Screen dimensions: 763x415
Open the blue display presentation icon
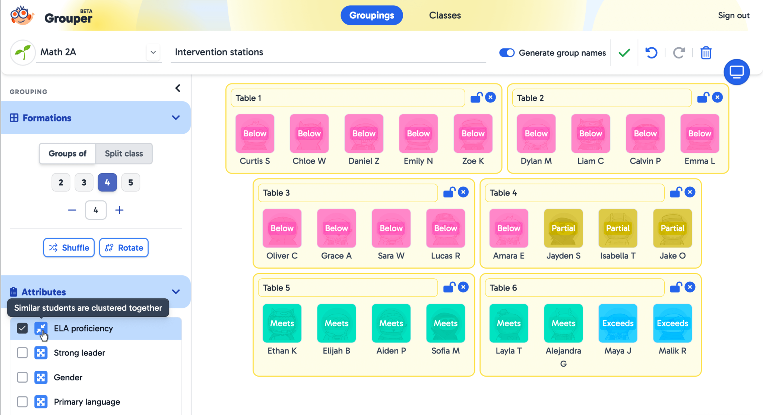(737, 72)
